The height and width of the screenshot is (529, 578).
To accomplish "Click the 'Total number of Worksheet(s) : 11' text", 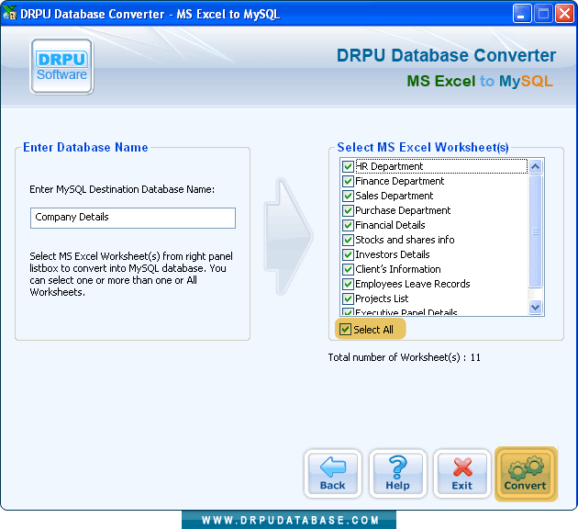I will tap(405, 357).
